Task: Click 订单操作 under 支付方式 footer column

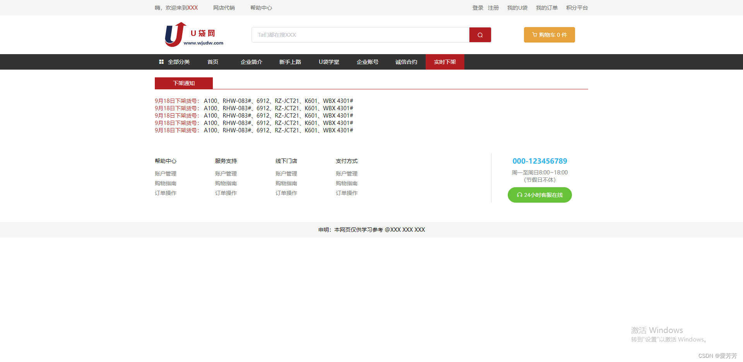Action: (x=347, y=193)
